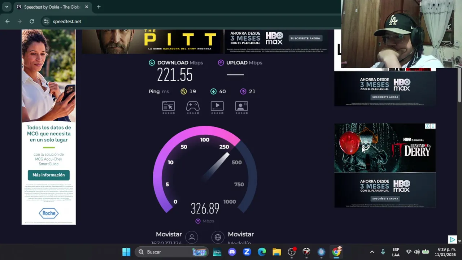Click the microphone tray icon

383,252
